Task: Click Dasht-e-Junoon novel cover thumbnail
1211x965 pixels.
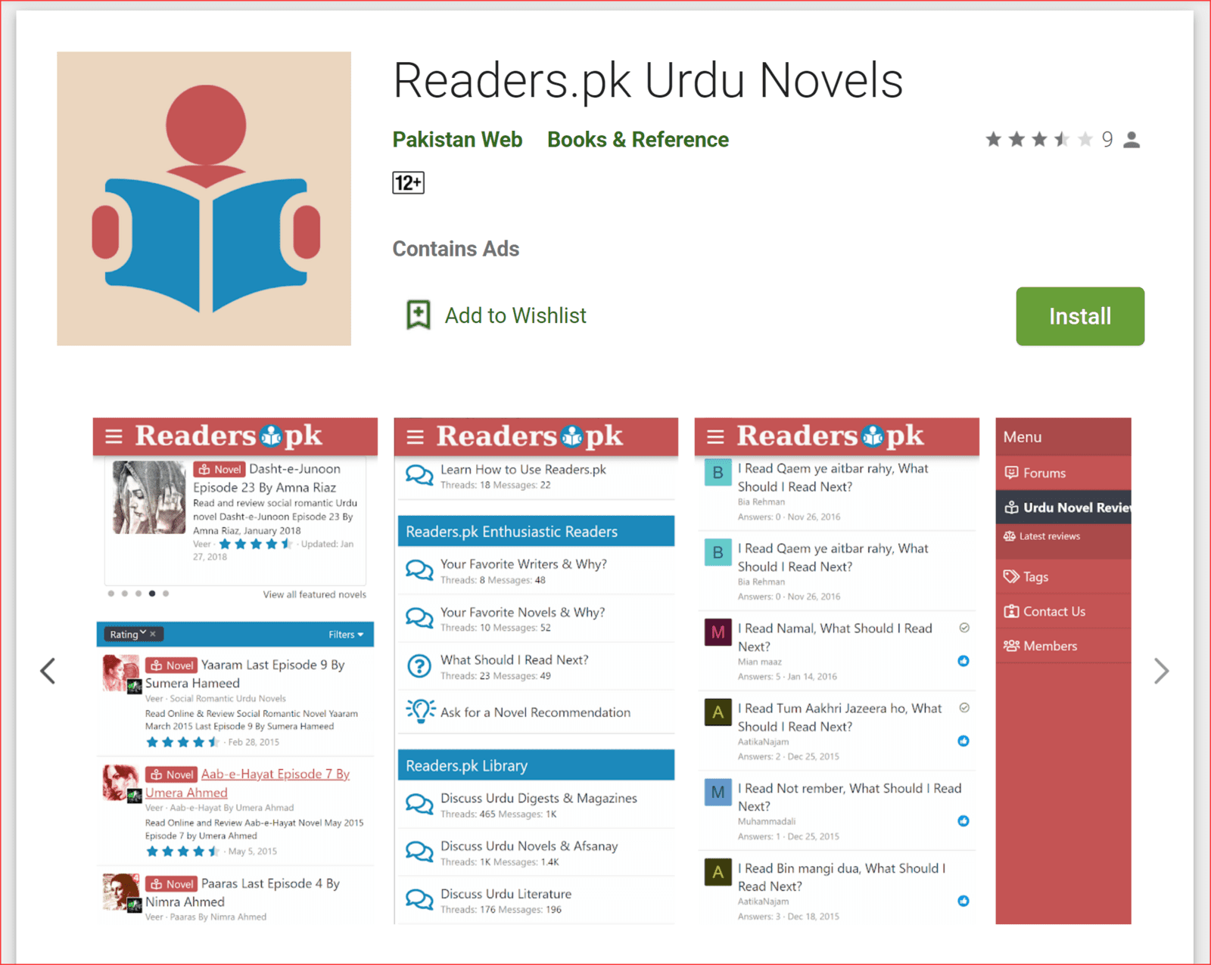Action: (149, 497)
